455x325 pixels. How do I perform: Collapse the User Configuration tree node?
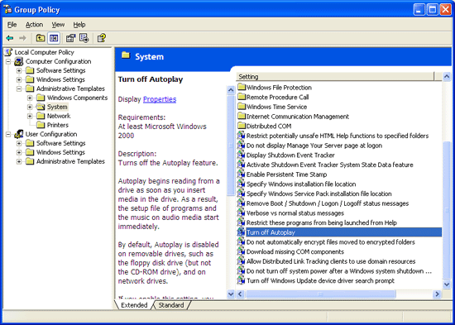(8, 134)
